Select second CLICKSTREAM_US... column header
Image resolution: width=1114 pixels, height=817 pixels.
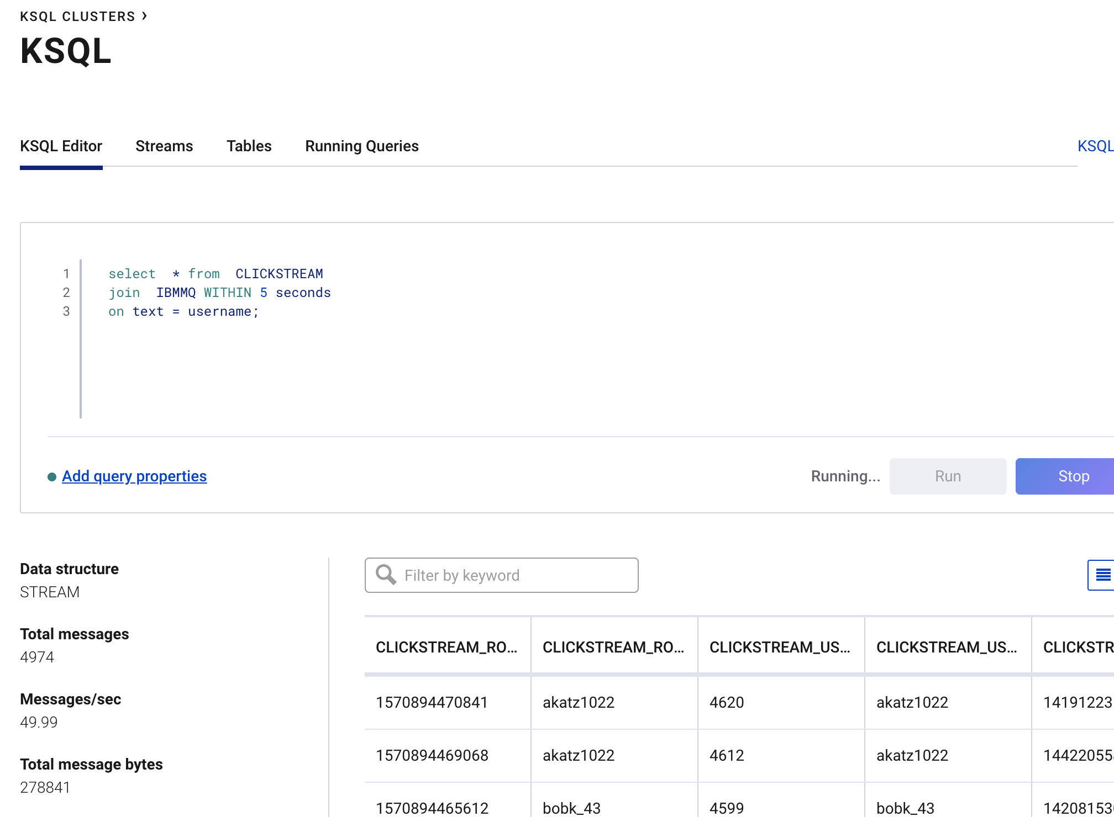[x=947, y=647]
